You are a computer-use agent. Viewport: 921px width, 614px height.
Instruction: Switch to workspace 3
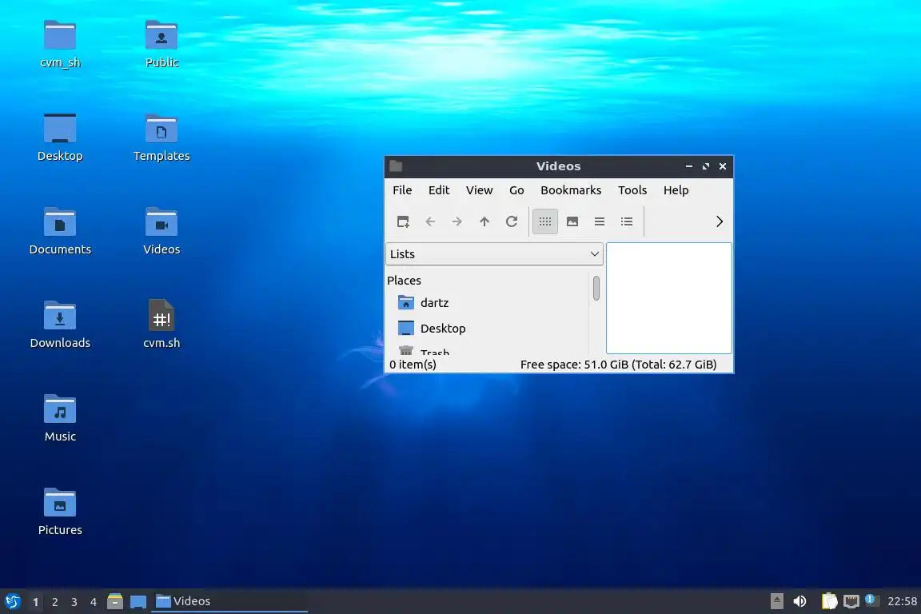pos(74,602)
